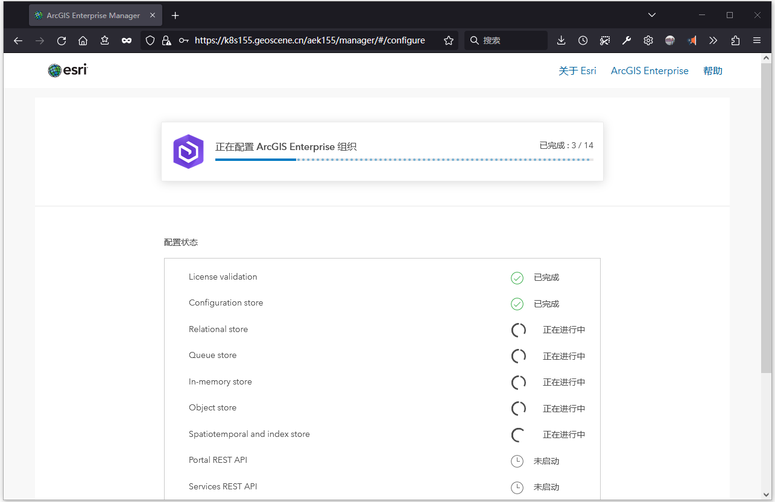This screenshot has width=775, height=502.
Task: Click the Services REST API row label
Action: [x=223, y=486]
